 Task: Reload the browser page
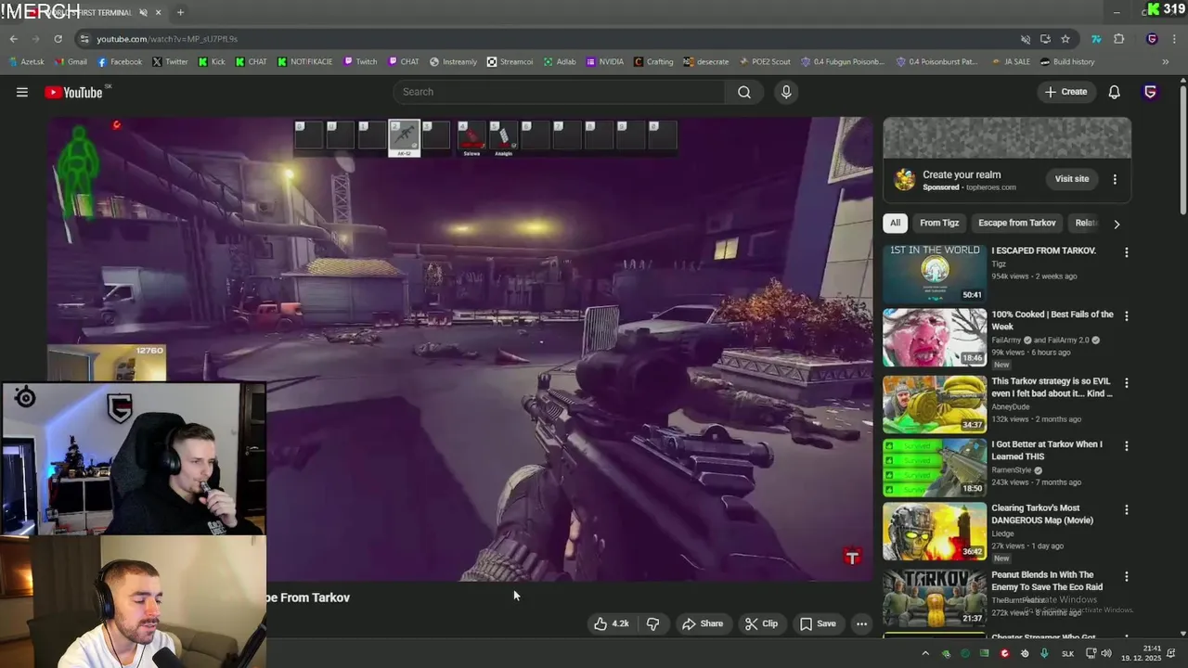point(58,39)
